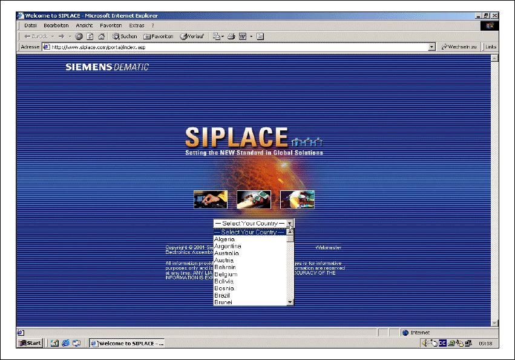Click the DE language indicator in tray
The width and height of the screenshot is (515, 360).
(442, 343)
